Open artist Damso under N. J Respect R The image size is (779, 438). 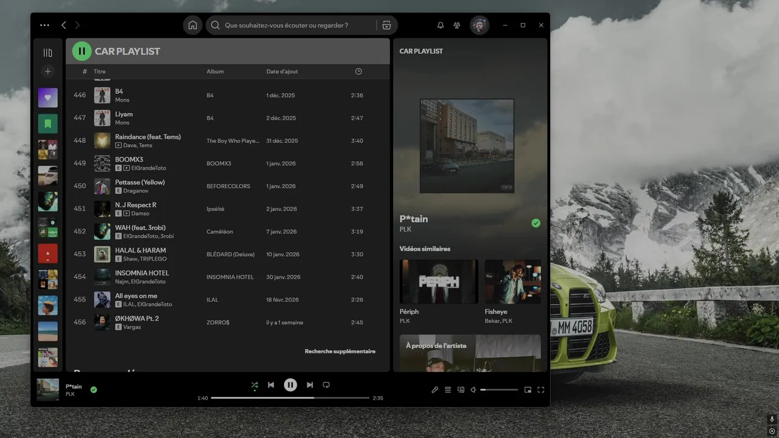pyautogui.click(x=140, y=214)
